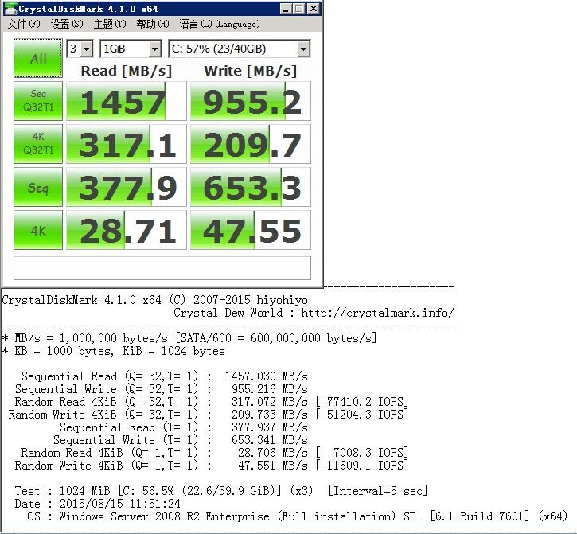Run the Seq benchmark test
This screenshot has height=534, width=577.
point(38,187)
